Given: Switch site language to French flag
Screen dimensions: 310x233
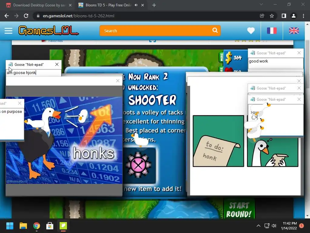Looking at the screenshot, I should click(272, 31).
